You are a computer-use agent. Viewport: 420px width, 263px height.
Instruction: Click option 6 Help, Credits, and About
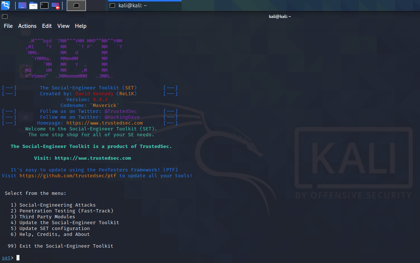tap(50, 234)
